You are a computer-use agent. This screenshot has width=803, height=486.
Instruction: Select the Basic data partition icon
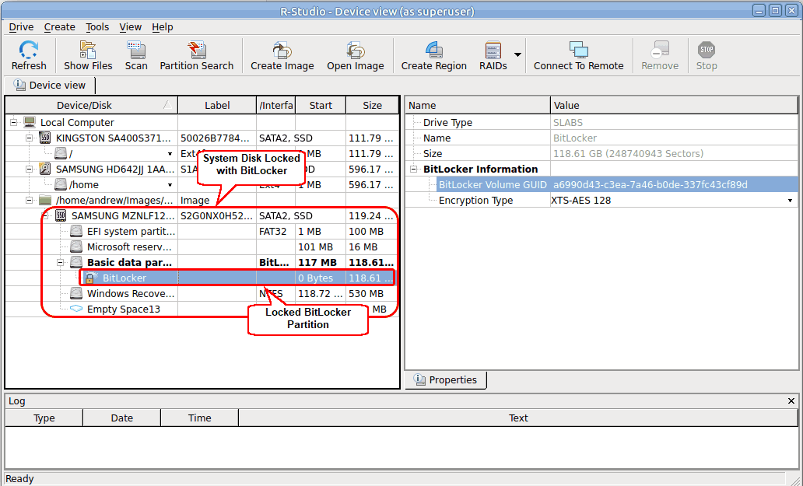[76, 263]
